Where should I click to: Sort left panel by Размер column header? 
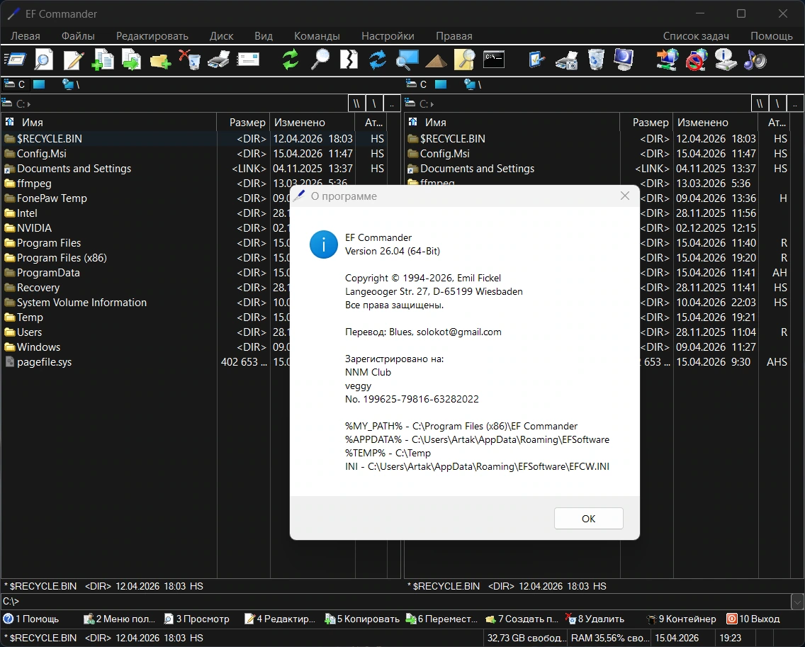coord(244,122)
